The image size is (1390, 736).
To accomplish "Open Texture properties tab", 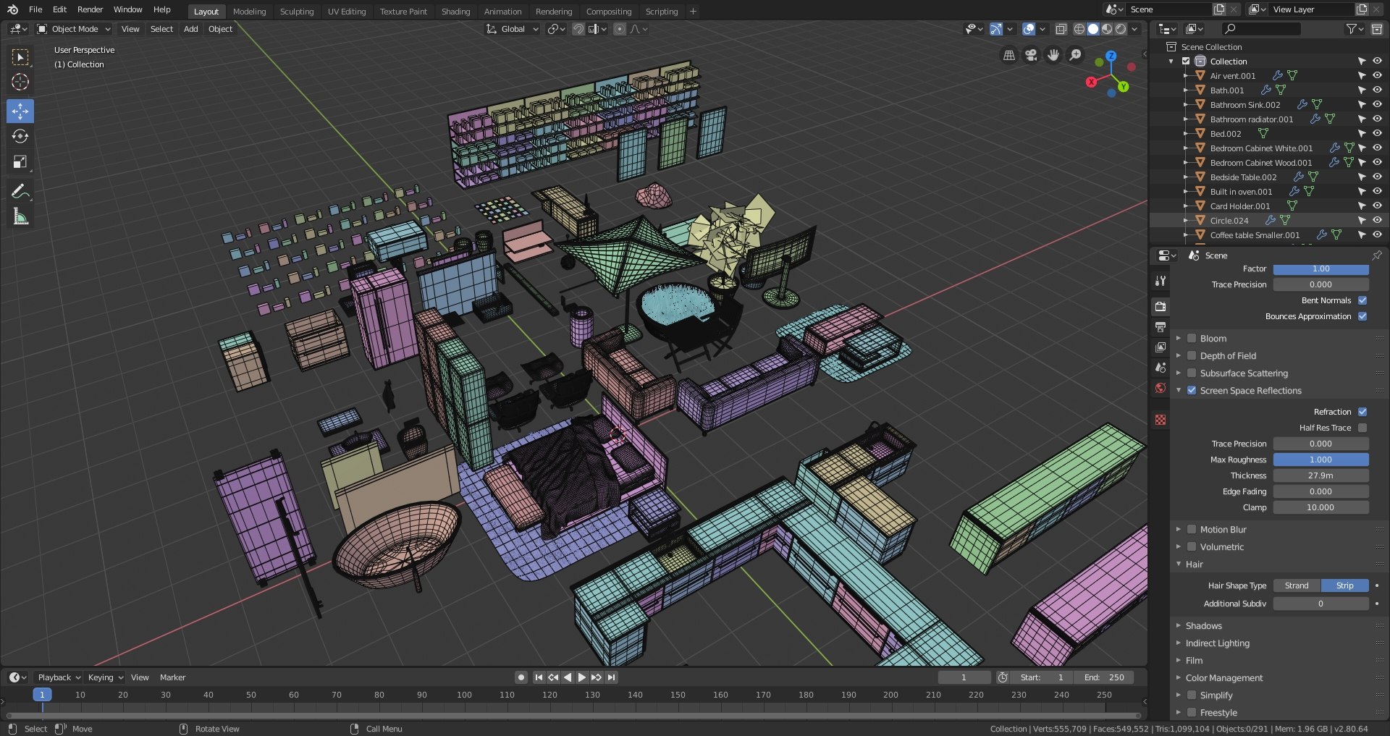I will click(1161, 420).
